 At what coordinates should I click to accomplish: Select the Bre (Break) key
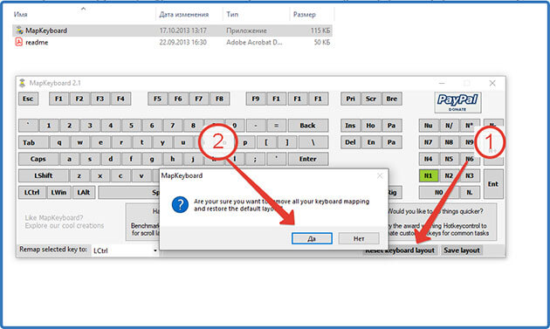[x=392, y=99]
